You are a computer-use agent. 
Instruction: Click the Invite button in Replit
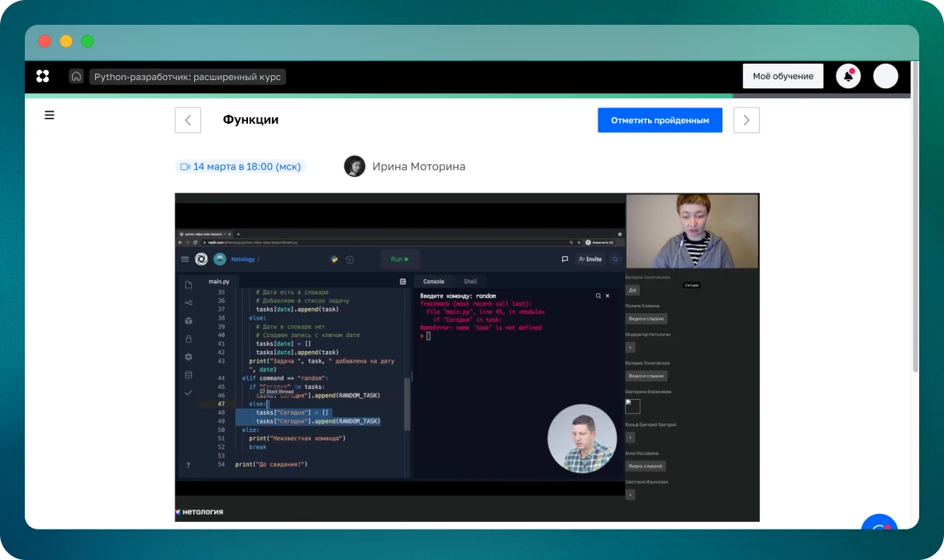[x=589, y=259]
